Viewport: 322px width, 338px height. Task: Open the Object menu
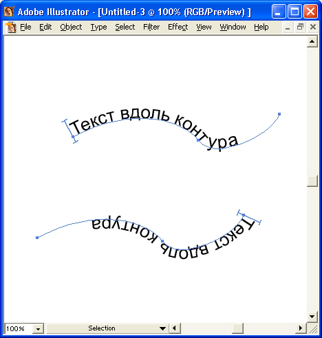tap(71, 27)
